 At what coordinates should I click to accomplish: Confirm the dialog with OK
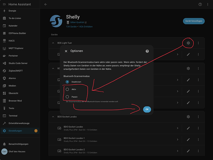[147, 109]
